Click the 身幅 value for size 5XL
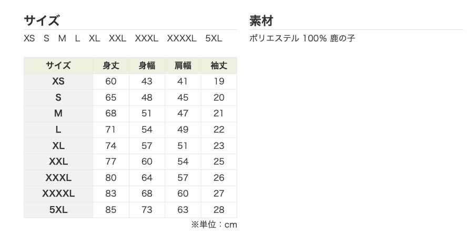Screen dimensions: 467x237 [x=147, y=210]
